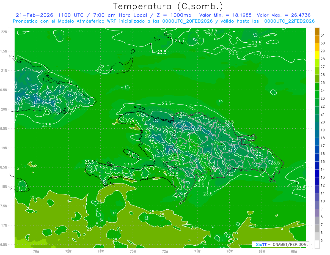Click the '17N' latitude axis label
The image size is (330, 255).
(x=5, y=225)
